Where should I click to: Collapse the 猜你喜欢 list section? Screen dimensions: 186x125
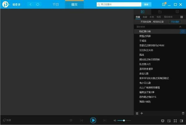click(x=181, y=27)
